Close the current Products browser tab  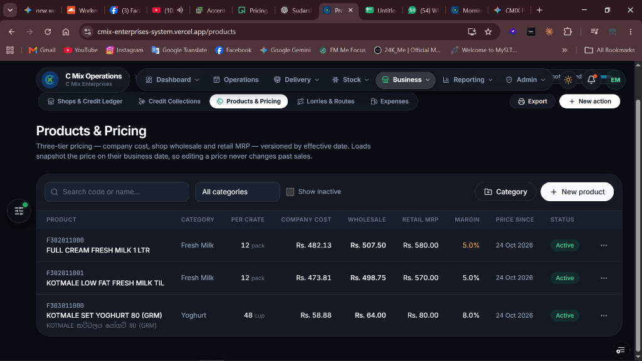350,10
